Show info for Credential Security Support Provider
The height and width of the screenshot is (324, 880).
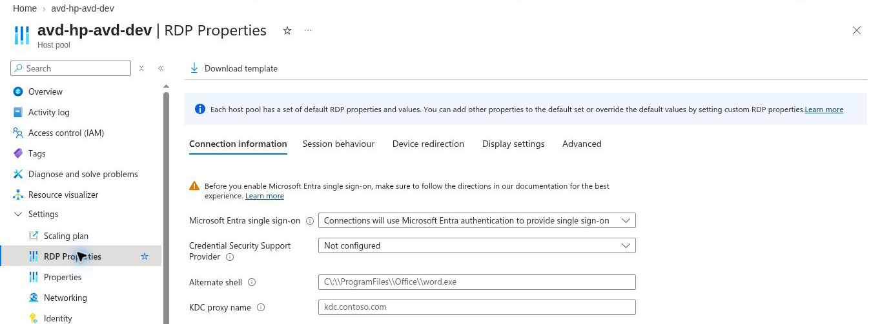[x=230, y=257]
